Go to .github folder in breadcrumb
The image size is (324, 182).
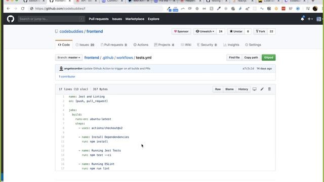click(x=108, y=58)
